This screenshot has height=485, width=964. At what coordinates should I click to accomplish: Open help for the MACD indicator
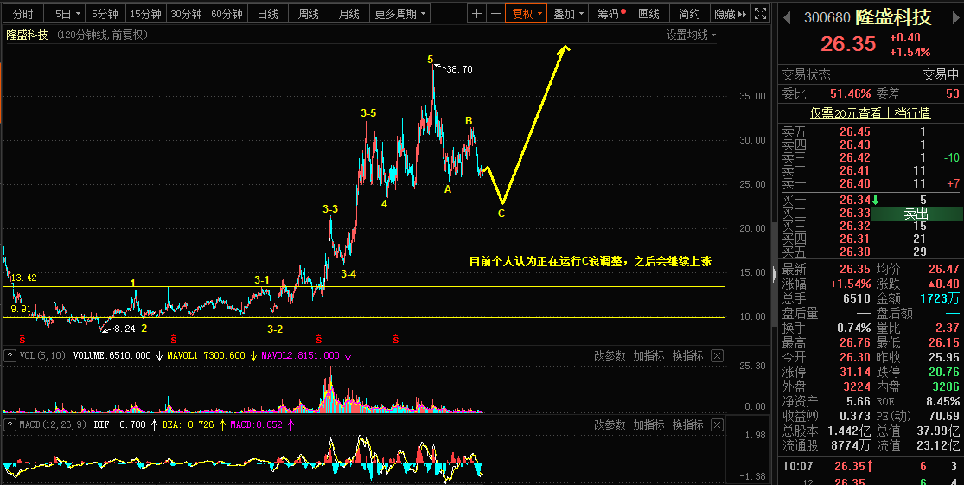[x=10, y=424]
